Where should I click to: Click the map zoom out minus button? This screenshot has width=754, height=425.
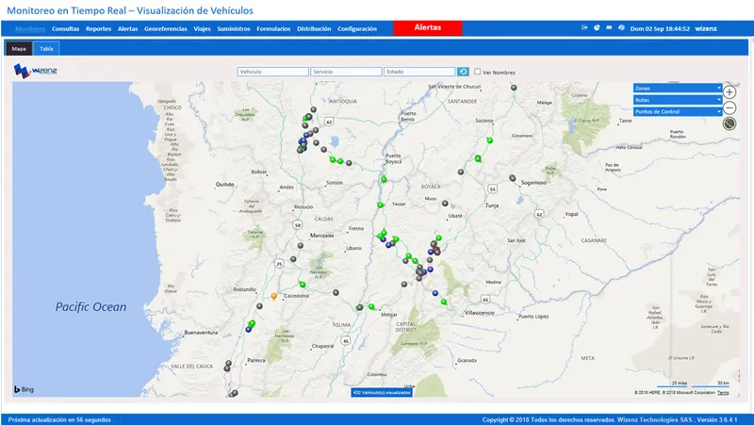tap(729, 107)
